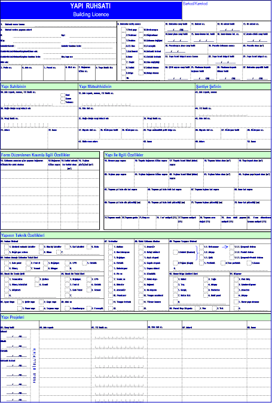This screenshot has height=403, width=272.
Task: Check the '2. Kuyu suyu' water box
Action: [x=41, y=302]
